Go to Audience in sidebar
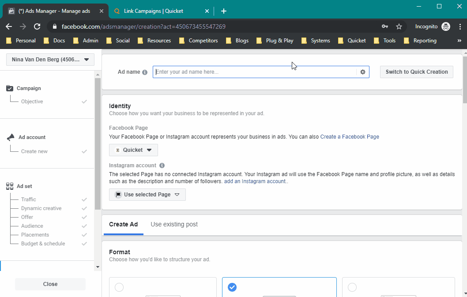 coord(32,226)
